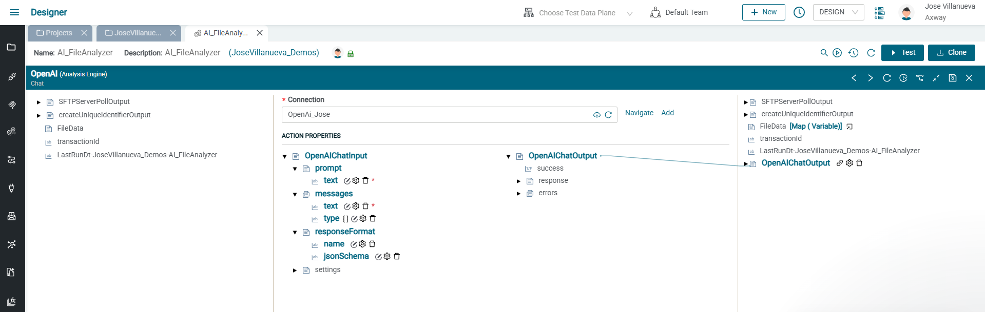The image size is (985, 312).
Task: Click the Connection field showing OpenAi_Jose
Action: pyautogui.click(x=449, y=115)
